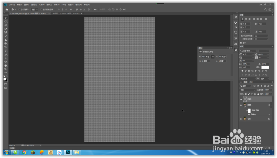Image resolution: width=277 pixels, height=158 pixels.
Task: Open Chrome from the Windows taskbar
Action: [x=24, y=152]
